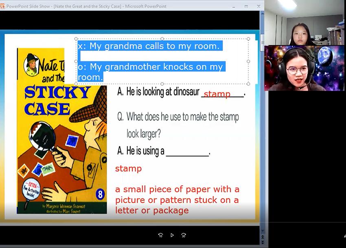Click the play button in video controls
The image size is (346, 248).
tap(172, 235)
